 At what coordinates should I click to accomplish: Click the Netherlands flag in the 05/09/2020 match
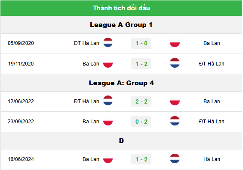click(108, 42)
